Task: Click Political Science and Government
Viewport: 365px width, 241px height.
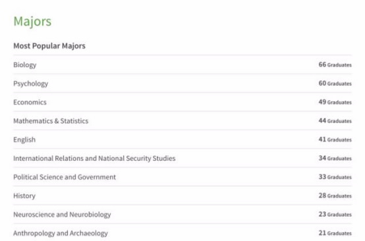Action: coord(65,177)
